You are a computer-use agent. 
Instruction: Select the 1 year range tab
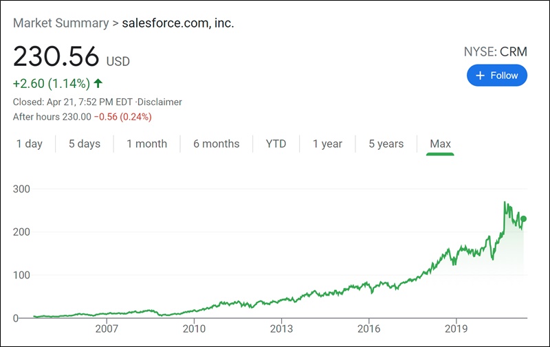327,144
